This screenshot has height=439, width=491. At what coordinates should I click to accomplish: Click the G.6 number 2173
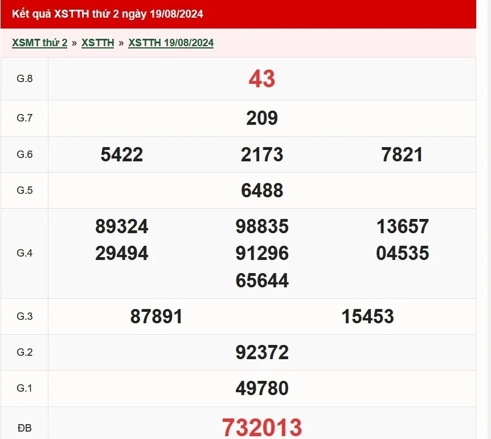[261, 155]
